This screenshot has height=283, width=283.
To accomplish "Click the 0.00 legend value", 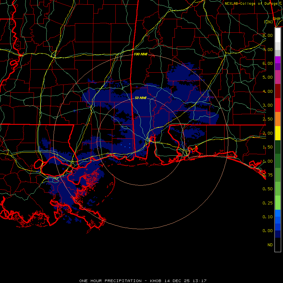I will click(268, 231).
